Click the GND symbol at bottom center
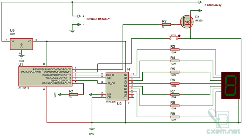 pyautogui.click(x=92, y=129)
